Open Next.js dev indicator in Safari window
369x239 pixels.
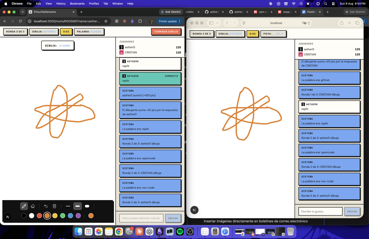pyautogui.click(x=194, y=210)
